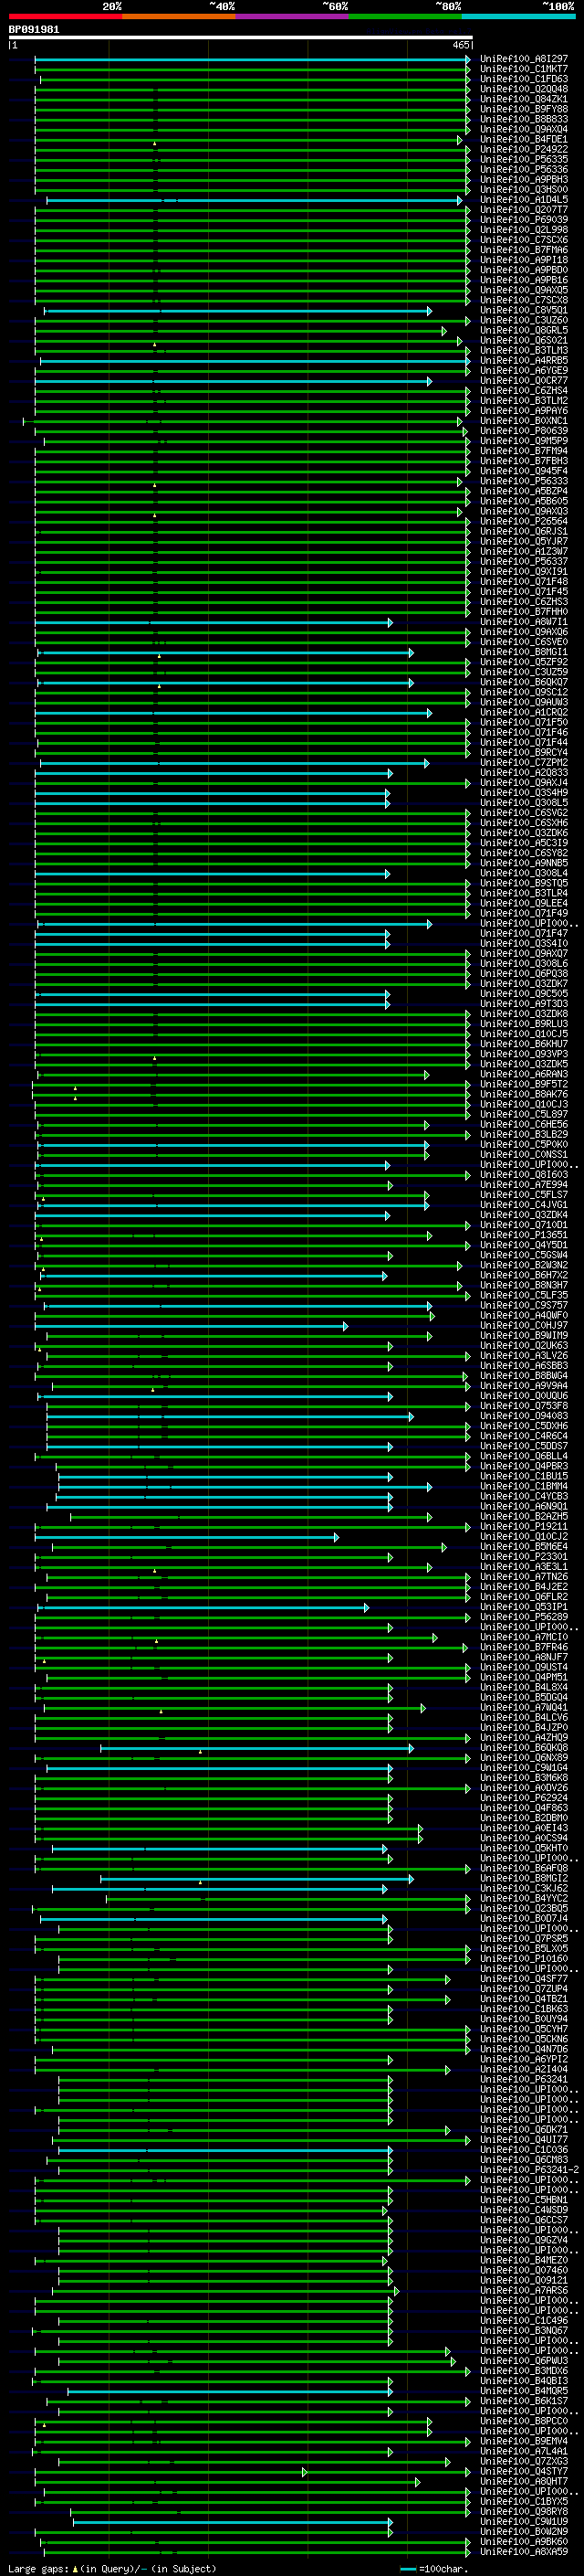Select subject label UniRef100_P24922

(x=523, y=150)
